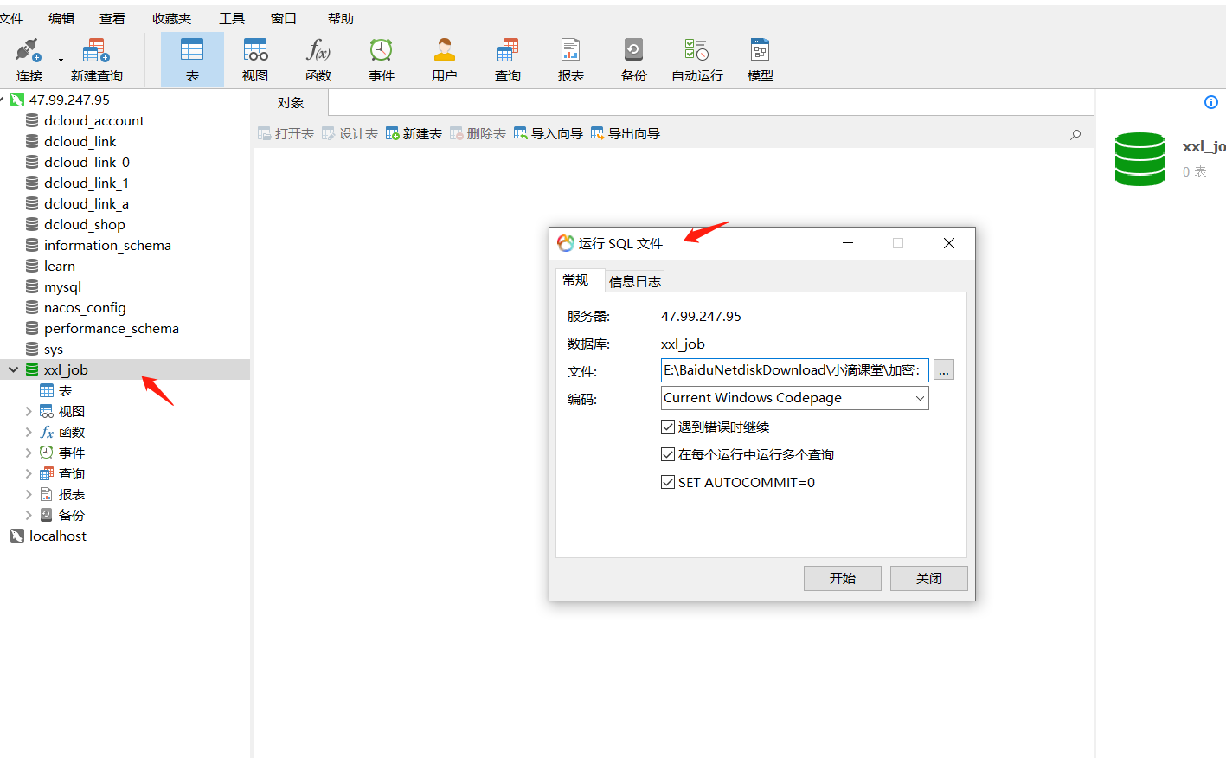Image resolution: width=1226 pixels, height=758 pixels.
Task: Click New Table in the object toolbar
Action: (x=414, y=133)
